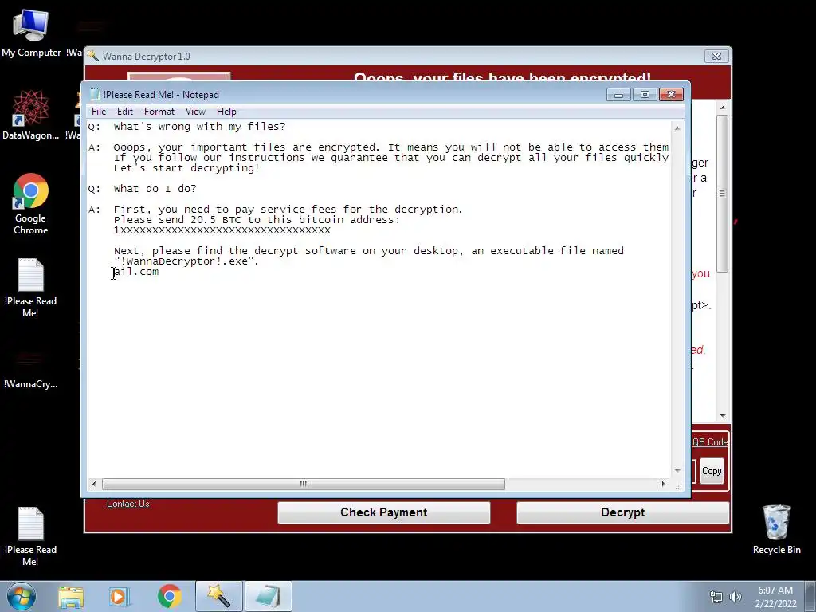Open the Notepad Edit menu
This screenshot has width=816, height=612.
click(x=125, y=112)
